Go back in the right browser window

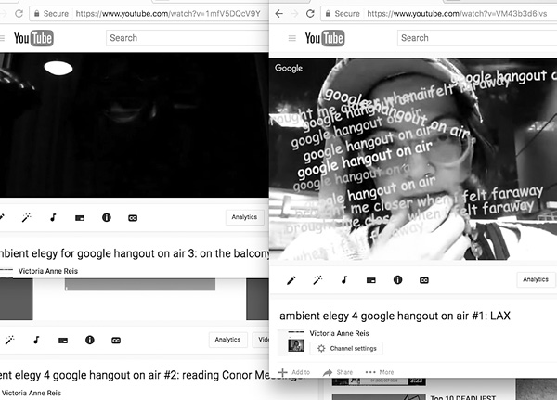279,14
